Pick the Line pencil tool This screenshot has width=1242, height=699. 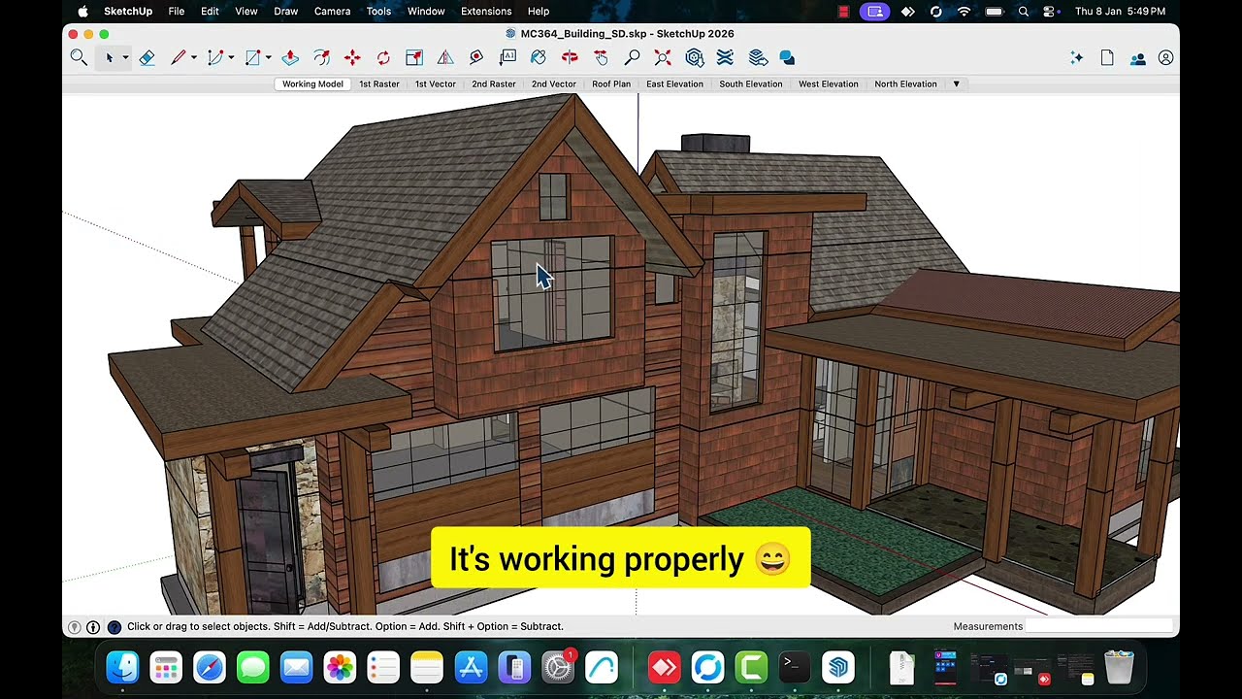pyautogui.click(x=179, y=58)
